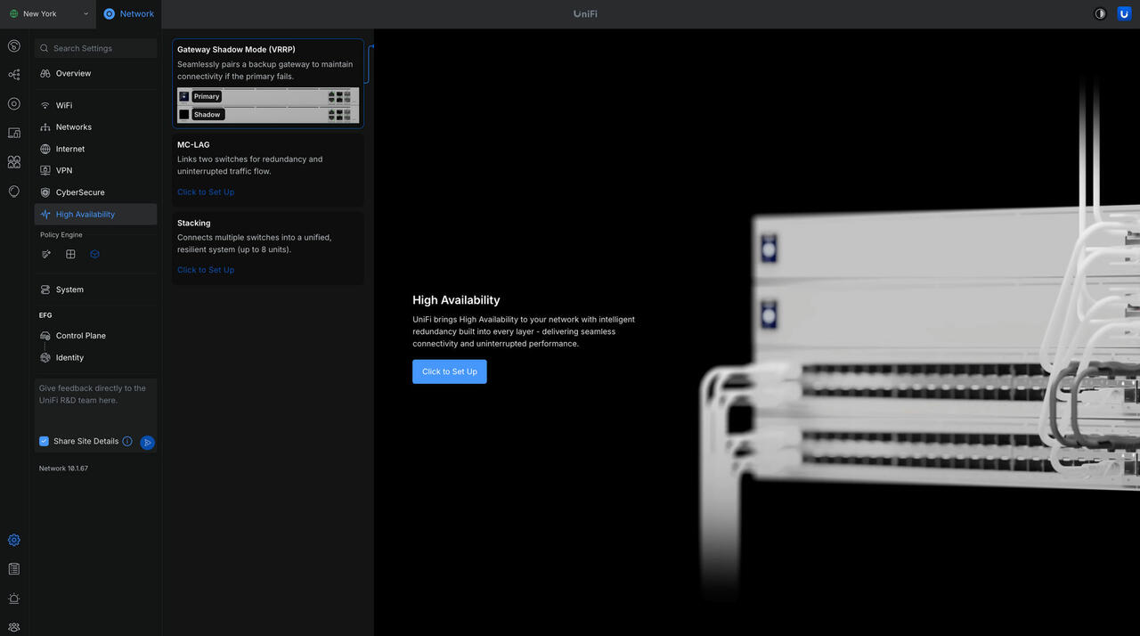The width and height of the screenshot is (1140, 636).
Task: Uncheck the Share Site Details checkbox
Action: [x=44, y=441]
